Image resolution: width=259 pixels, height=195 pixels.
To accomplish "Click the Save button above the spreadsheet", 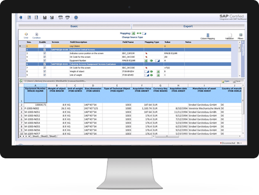I will pyautogui.click(x=237, y=81).
